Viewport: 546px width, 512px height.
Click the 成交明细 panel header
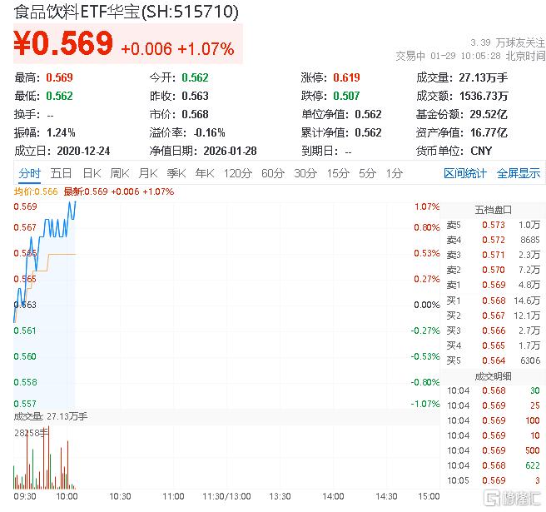click(x=493, y=376)
